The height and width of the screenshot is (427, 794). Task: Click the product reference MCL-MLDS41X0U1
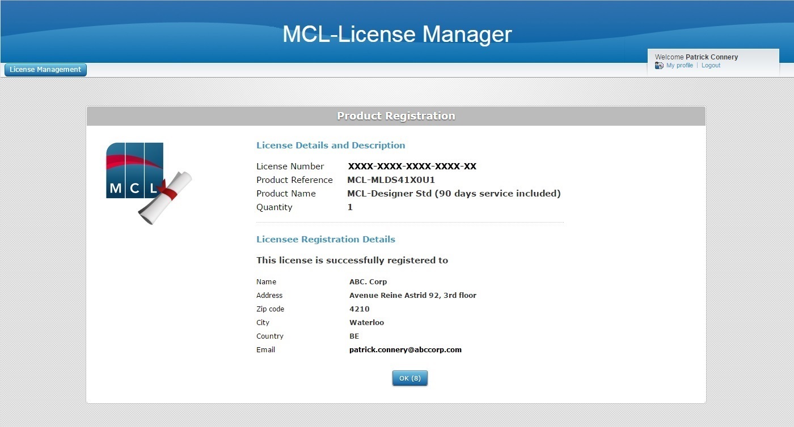pos(391,180)
